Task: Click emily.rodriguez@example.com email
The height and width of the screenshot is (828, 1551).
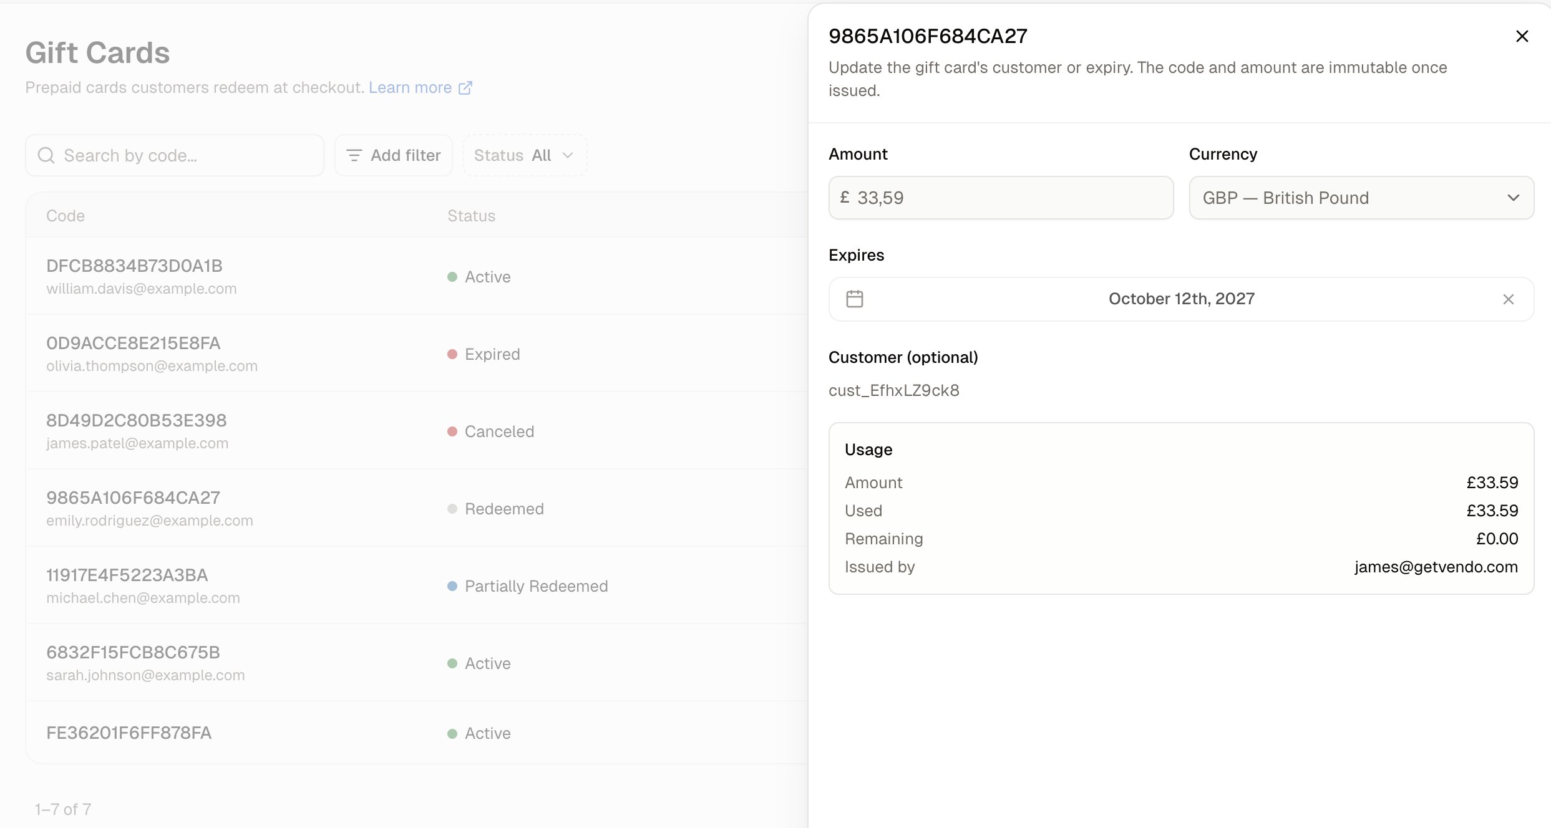Action: tap(150, 521)
